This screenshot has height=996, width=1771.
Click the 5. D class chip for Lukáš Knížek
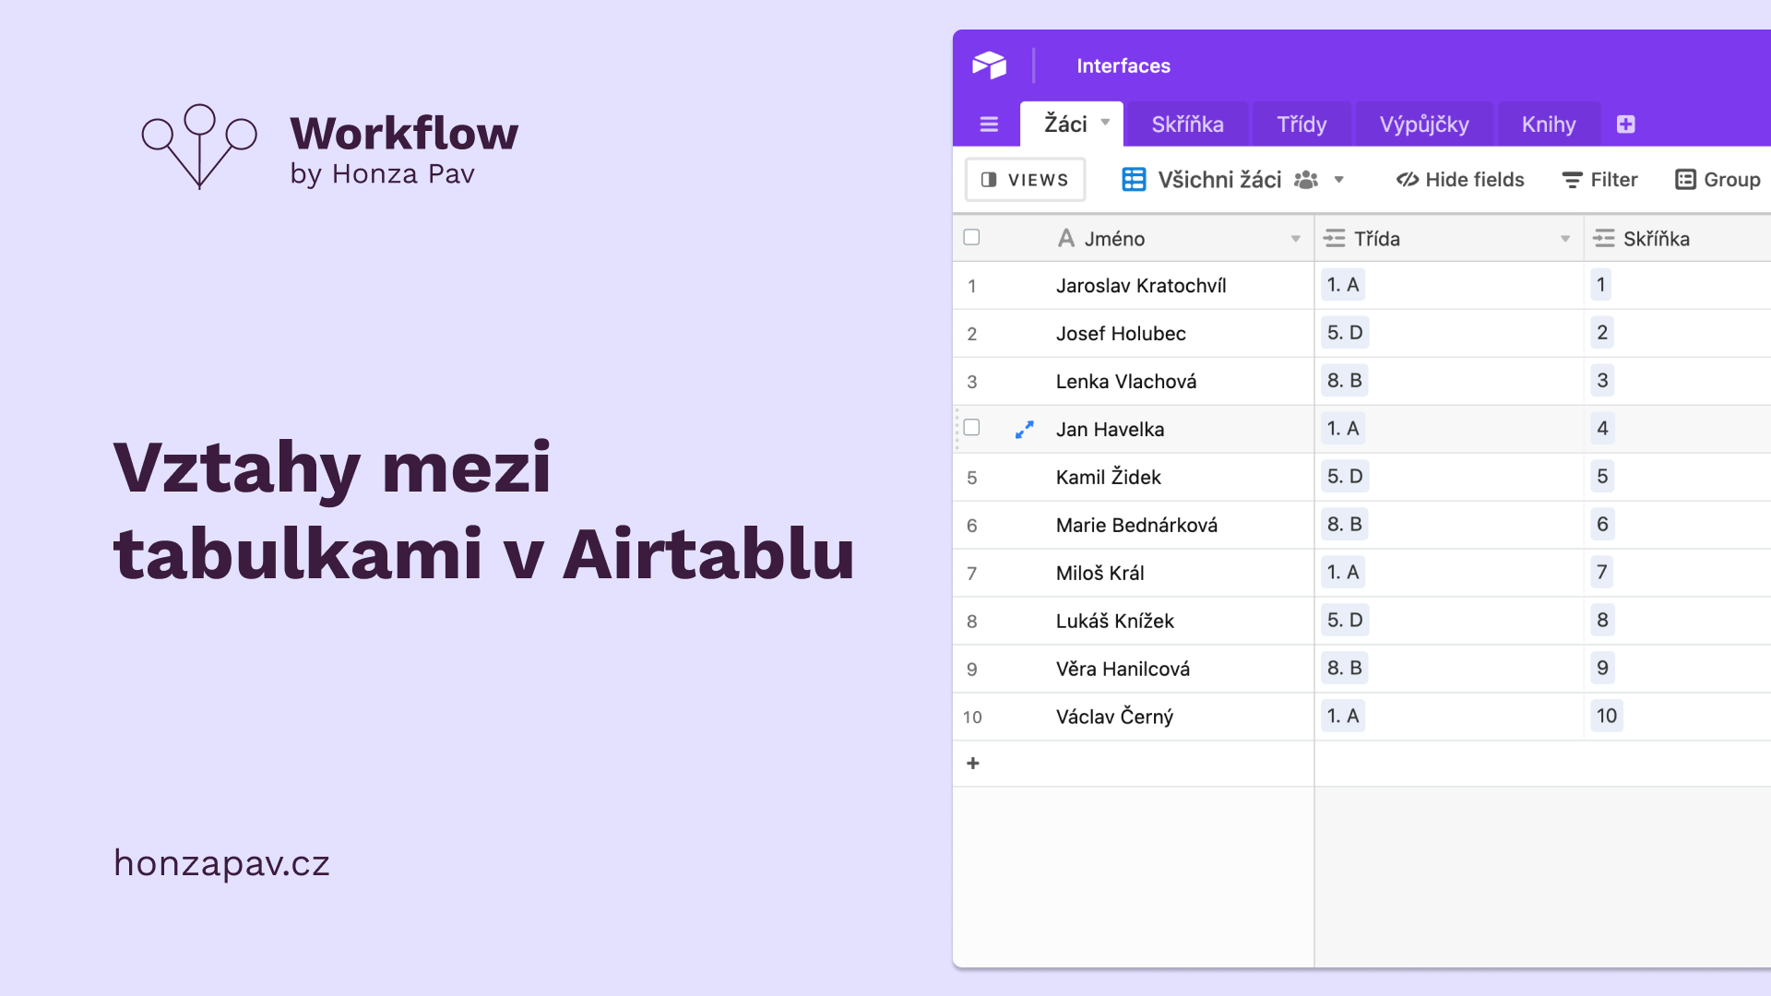[x=1345, y=621]
